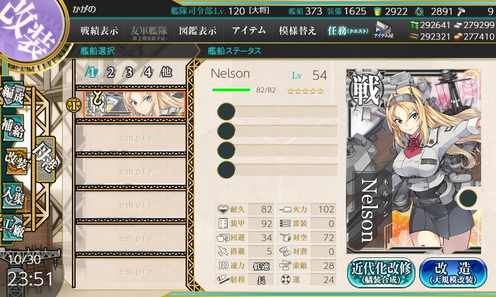The width and height of the screenshot is (496, 297).
Task: Click the dark round handle on Nelson's card
Action: (469, 198)
